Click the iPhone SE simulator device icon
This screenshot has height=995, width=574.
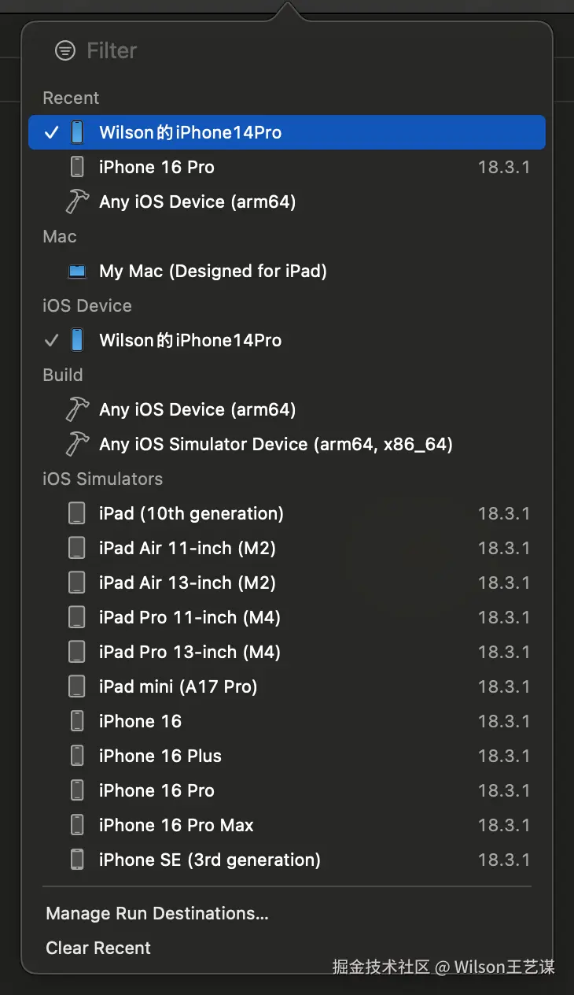click(77, 860)
